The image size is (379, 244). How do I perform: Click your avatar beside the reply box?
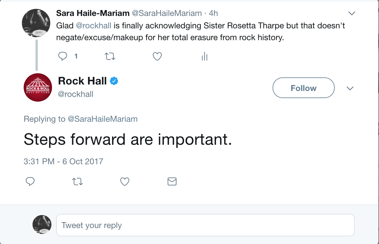(x=42, y=225)
